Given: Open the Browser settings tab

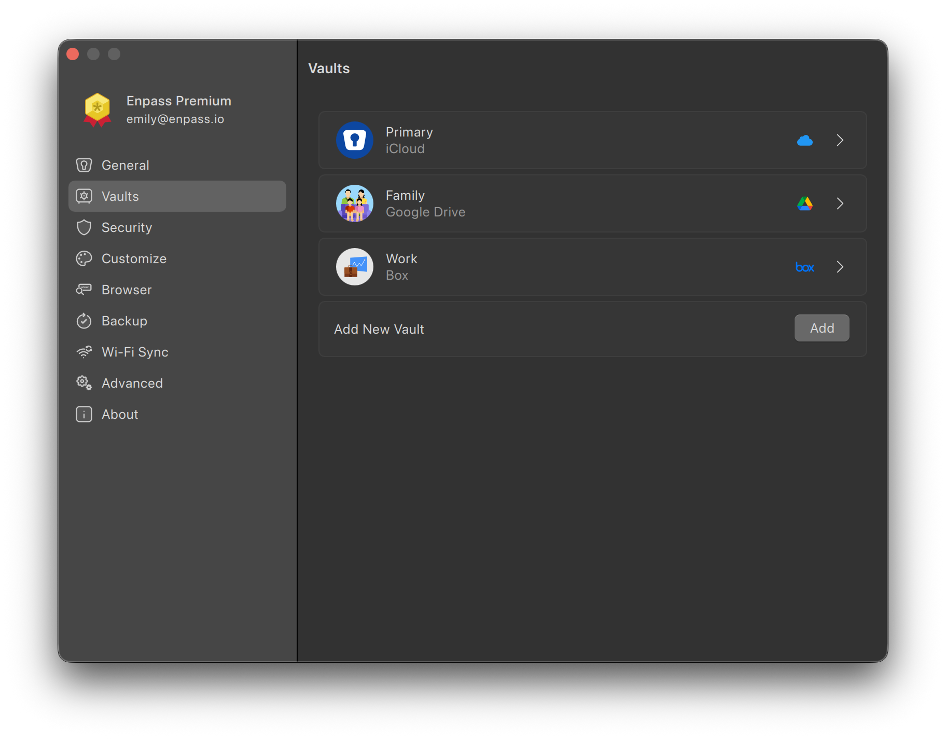Looking at the screenshot, I should tap(177, 290).
